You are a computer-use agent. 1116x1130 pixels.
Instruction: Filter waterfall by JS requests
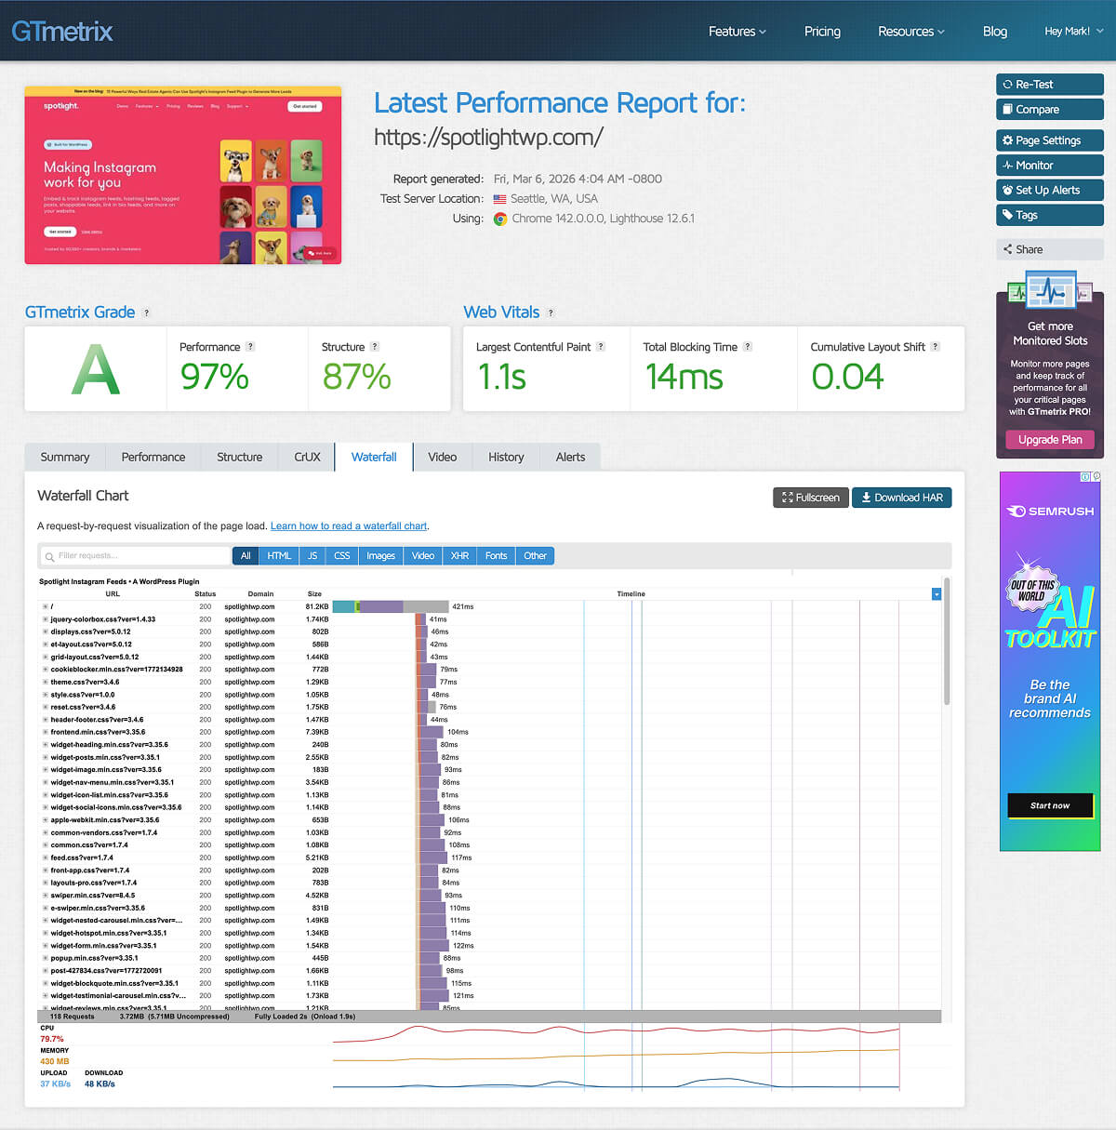pos(312,556)
